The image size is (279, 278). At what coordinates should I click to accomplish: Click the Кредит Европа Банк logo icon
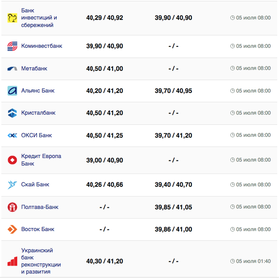(x=12, y=160)
